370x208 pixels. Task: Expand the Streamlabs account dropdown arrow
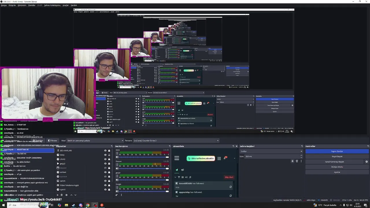pyautogui.click(x=234, y=158)
